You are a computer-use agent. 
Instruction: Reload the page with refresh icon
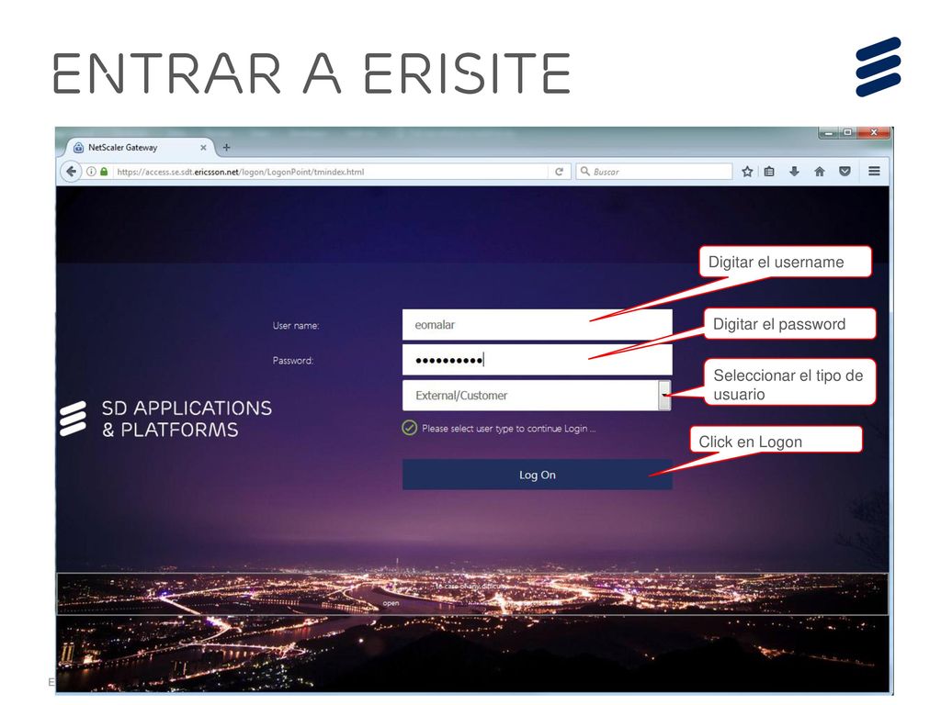point(559,172)
